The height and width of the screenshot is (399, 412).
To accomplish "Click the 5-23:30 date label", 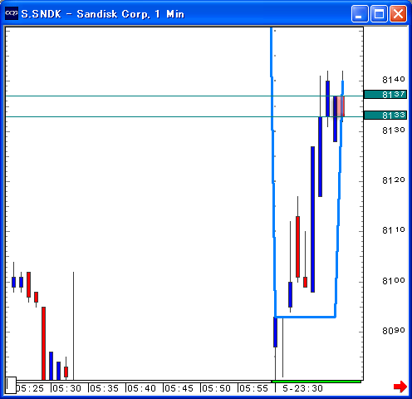I will pyautogui.click(x=302, y=388).
